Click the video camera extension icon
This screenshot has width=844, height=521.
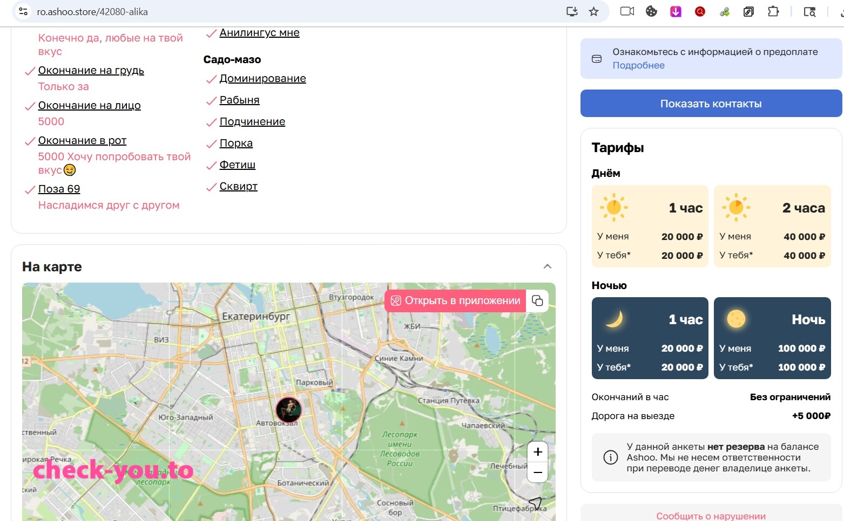[x=627, y=11]
